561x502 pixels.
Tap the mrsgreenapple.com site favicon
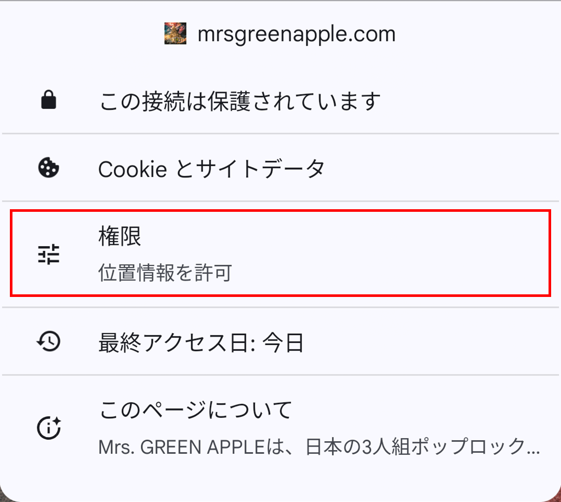[x=175, y=34]
